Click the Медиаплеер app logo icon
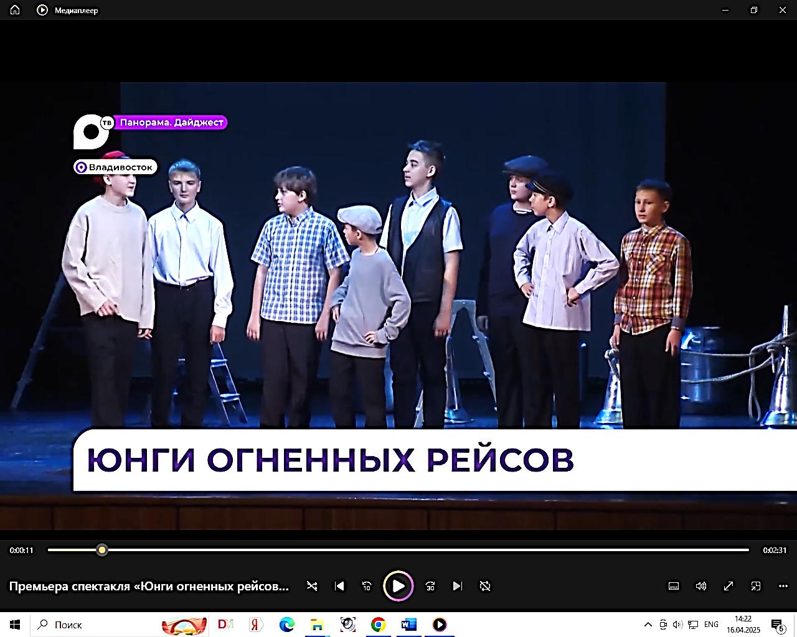The height and width of the screenshot is (637, 797). 42,10
